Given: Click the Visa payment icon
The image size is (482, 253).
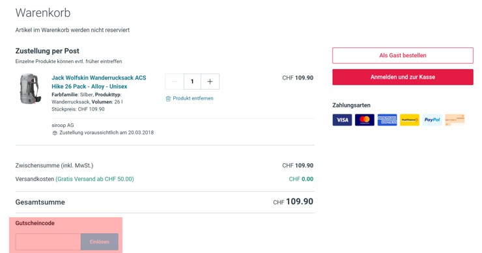Looking at the screenshot, I should [x=342, y=120].
